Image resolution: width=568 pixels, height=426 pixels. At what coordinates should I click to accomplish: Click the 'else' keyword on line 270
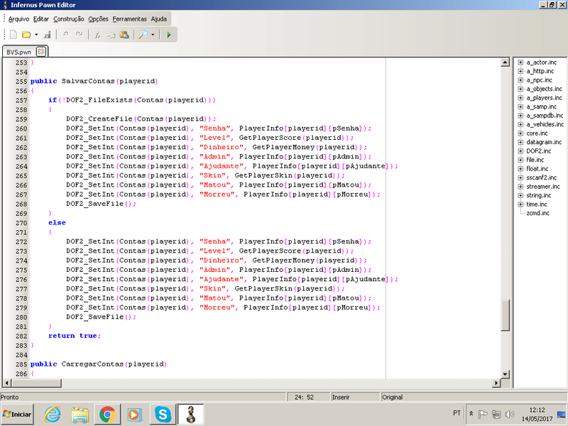coord(57,223)
